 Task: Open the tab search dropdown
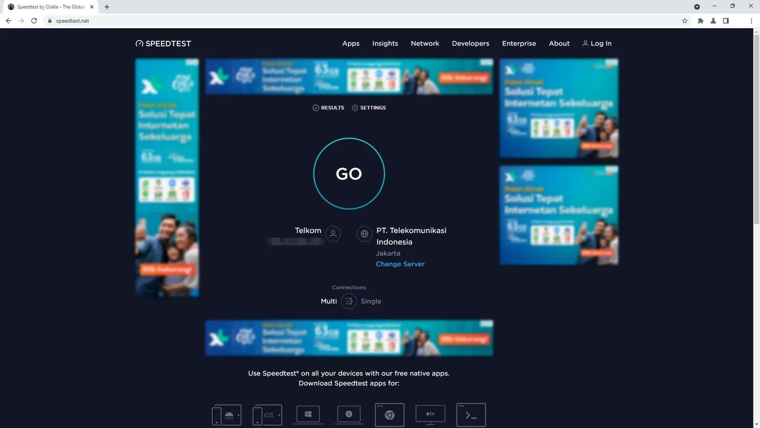click(x=697, y=7)
